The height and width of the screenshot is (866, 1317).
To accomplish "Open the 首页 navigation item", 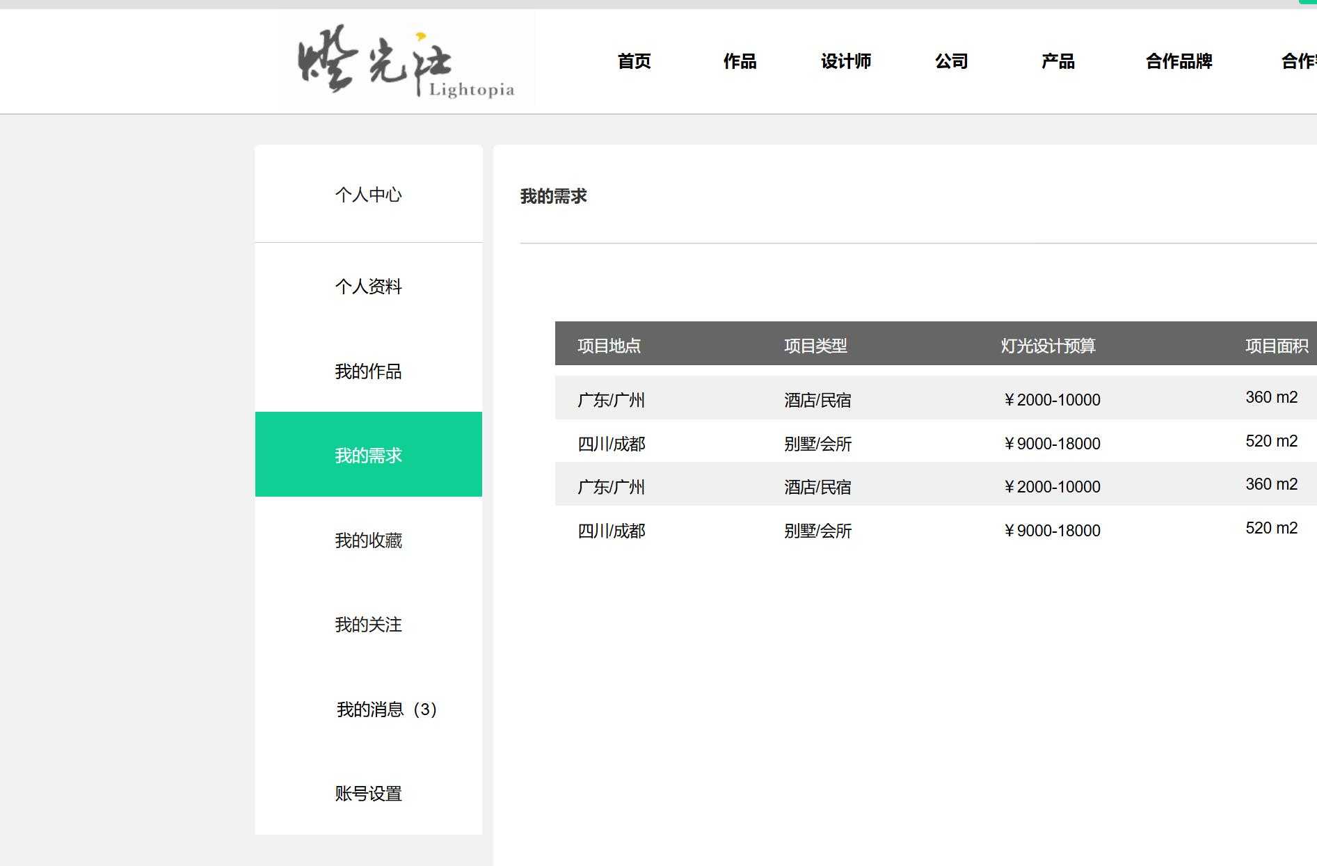I will point(634,61).
